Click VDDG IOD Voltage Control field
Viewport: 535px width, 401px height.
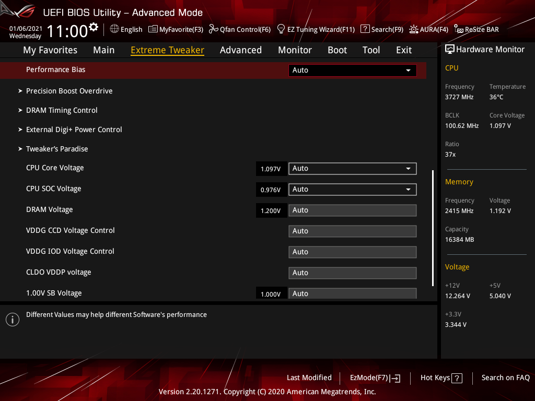pyautogui.click(x=353, y=252)
